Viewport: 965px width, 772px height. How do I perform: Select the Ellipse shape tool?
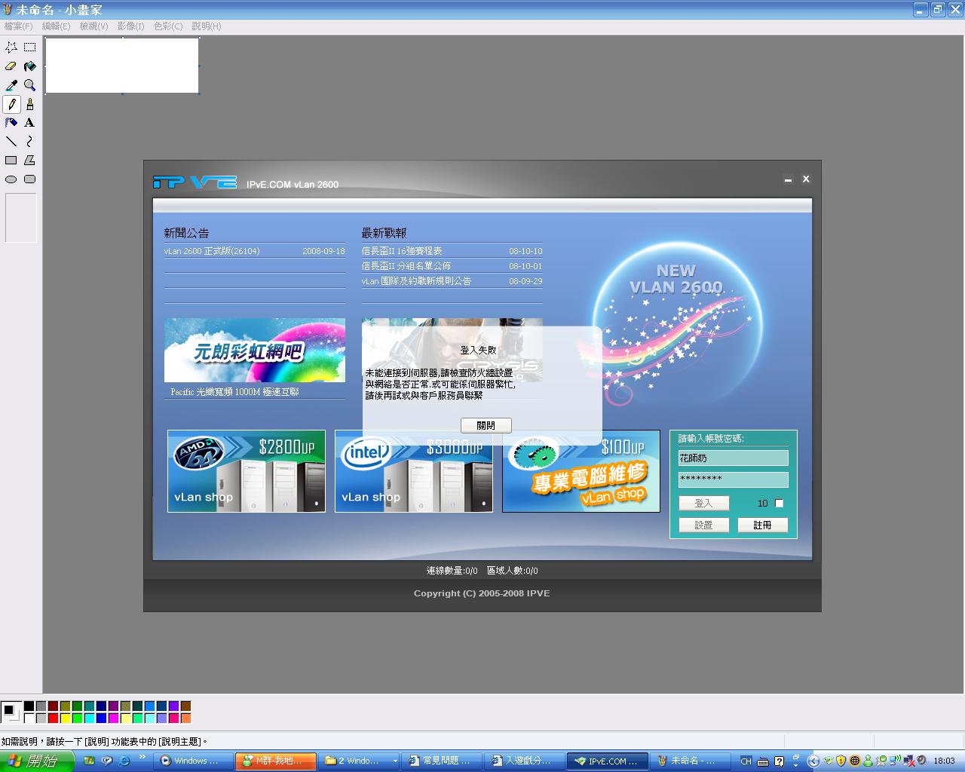coord(11,179)
